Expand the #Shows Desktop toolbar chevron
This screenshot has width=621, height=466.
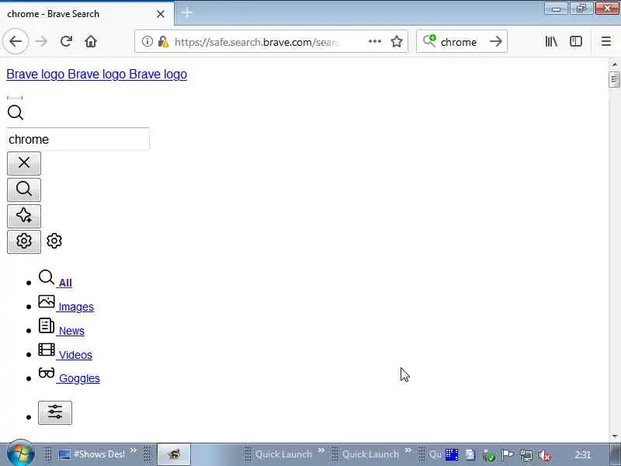[134, 450]
